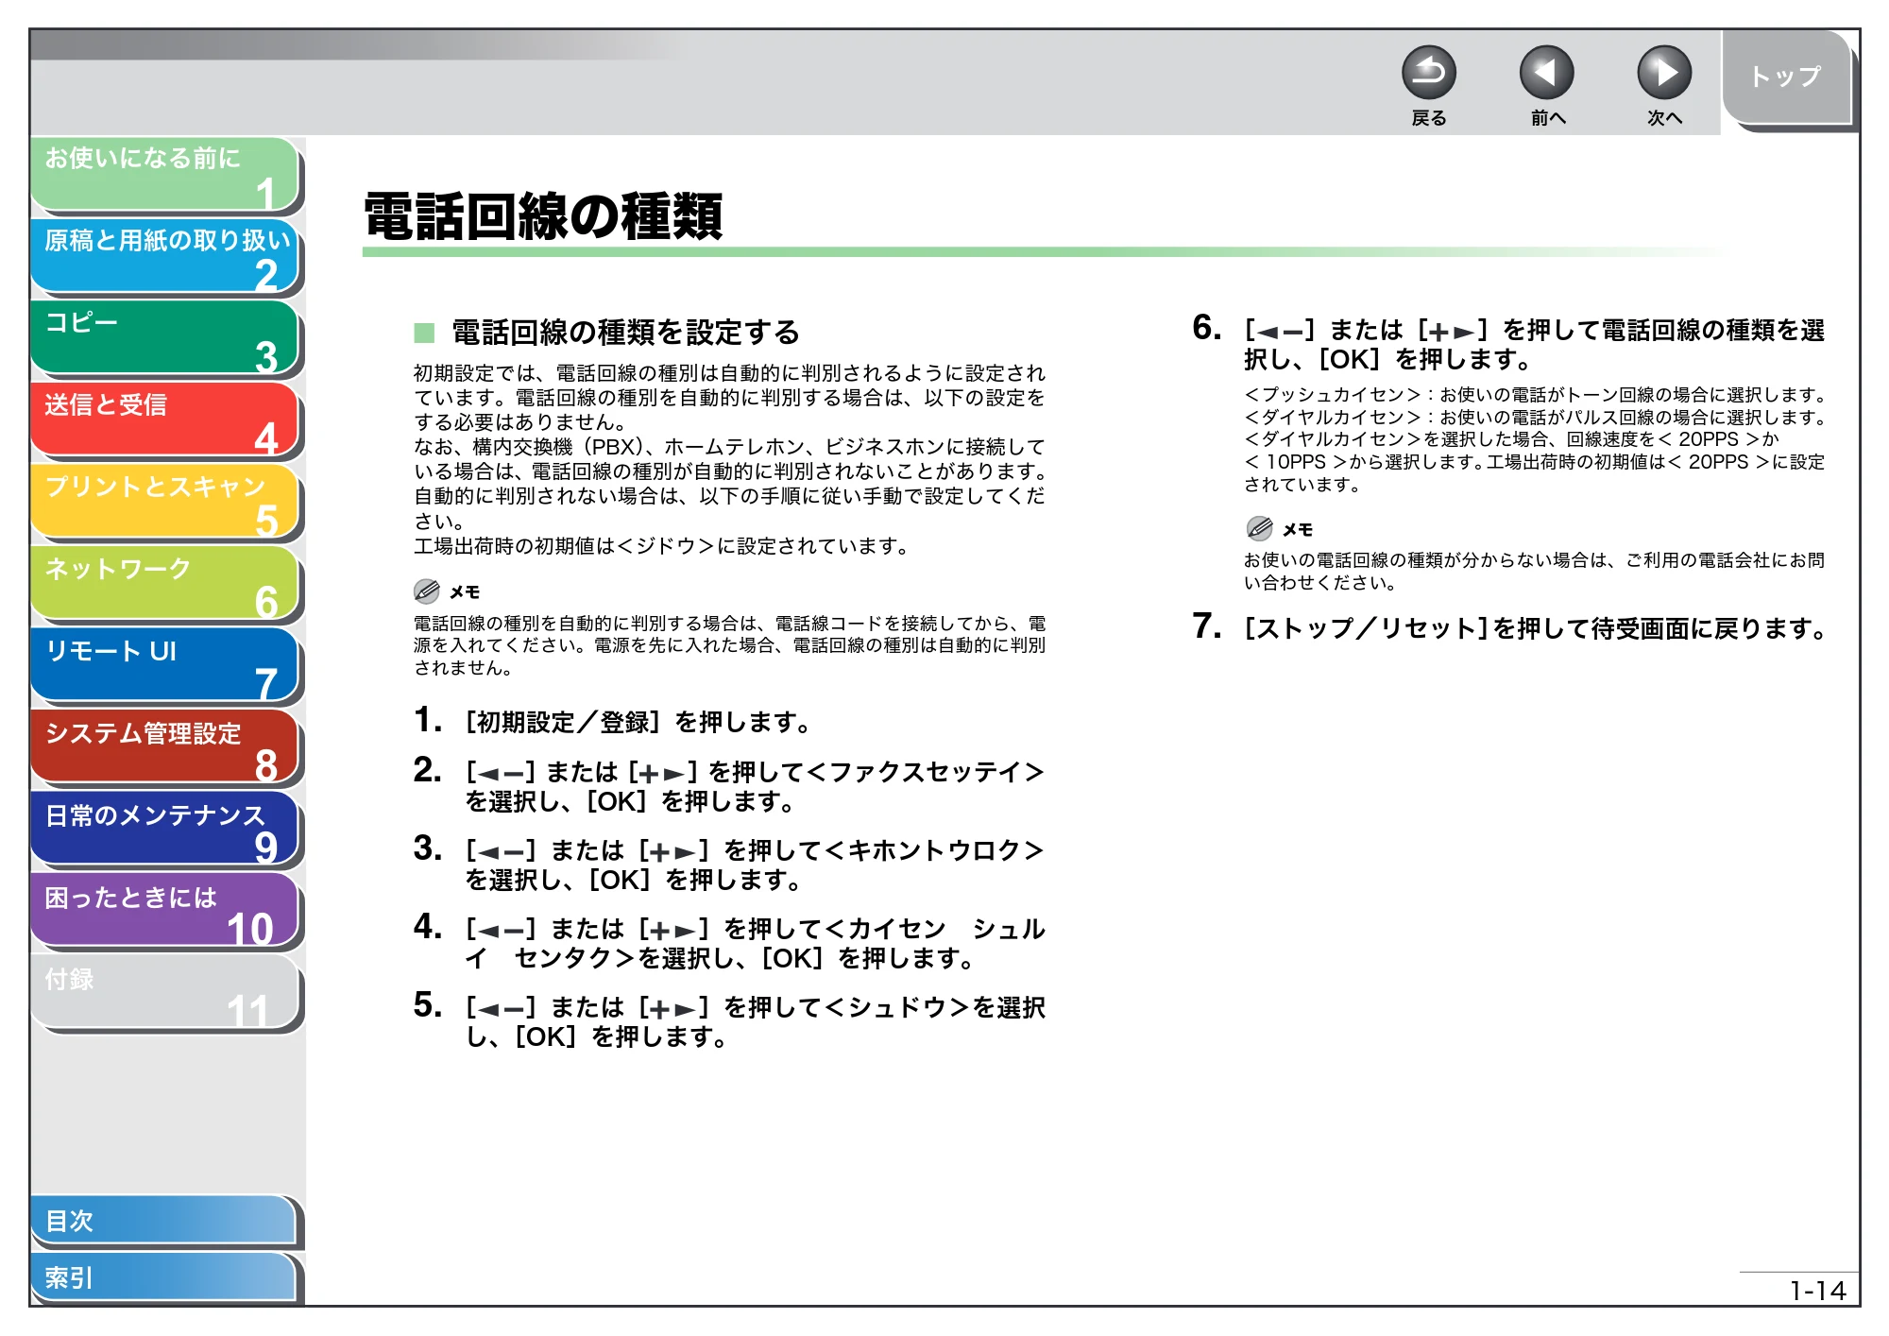Click the memo pencil icon under step 6
This screenshot has height=1336, width=1889.
pos(1259,528)
